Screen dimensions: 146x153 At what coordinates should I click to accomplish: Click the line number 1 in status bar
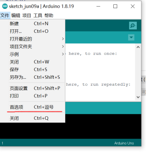2,143
